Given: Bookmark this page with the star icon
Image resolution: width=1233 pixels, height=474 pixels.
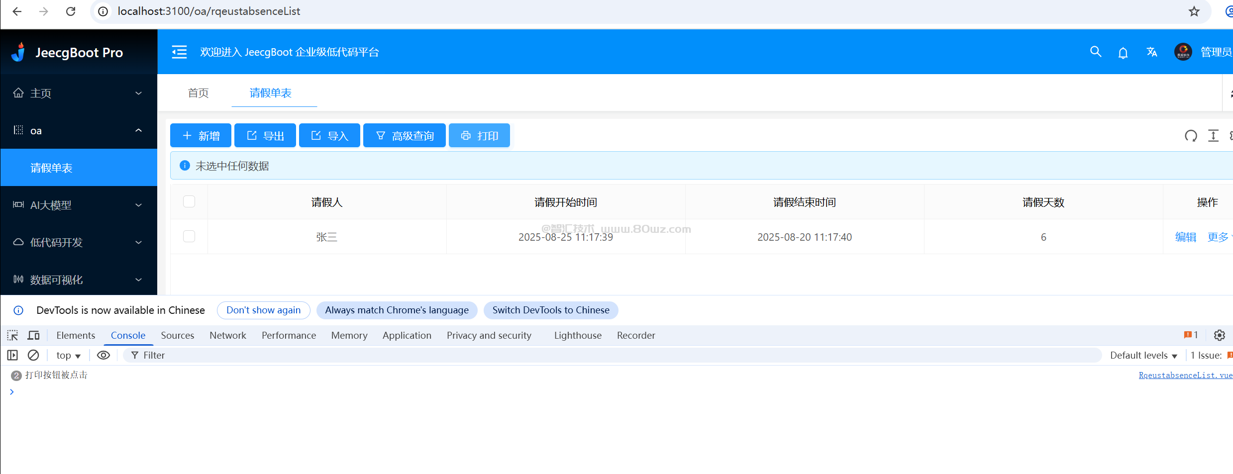Looking at the screenshot, I should [1194, 11].
